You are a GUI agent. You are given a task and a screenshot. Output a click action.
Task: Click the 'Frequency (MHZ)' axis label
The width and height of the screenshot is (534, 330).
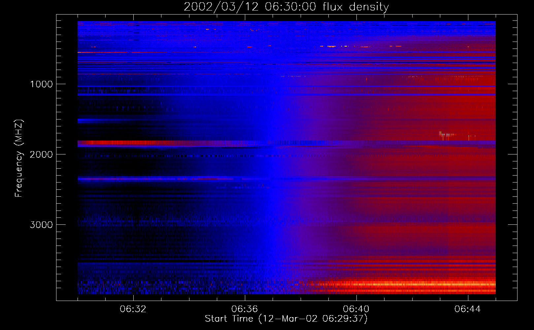(x=19, y=158)
